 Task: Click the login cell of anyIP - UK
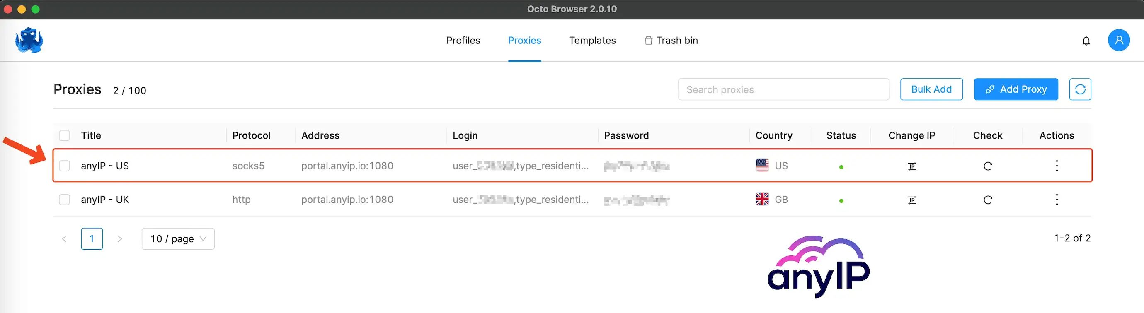(521, 200)
